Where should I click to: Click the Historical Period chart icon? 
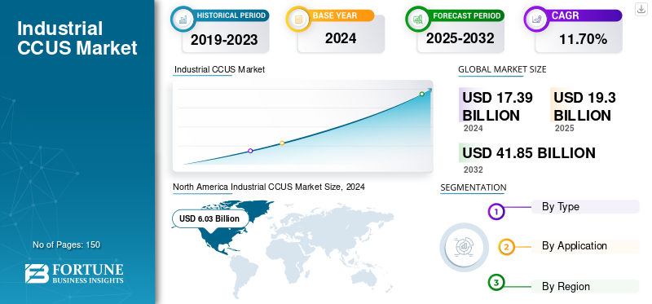(182, 19)
